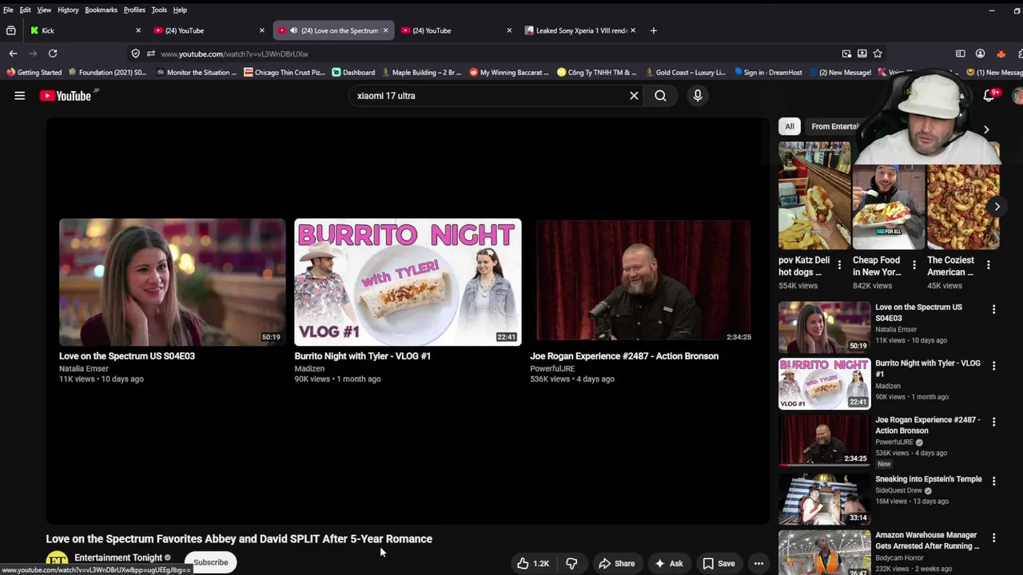Open the more actions ellipsis under video

[758, 563]
